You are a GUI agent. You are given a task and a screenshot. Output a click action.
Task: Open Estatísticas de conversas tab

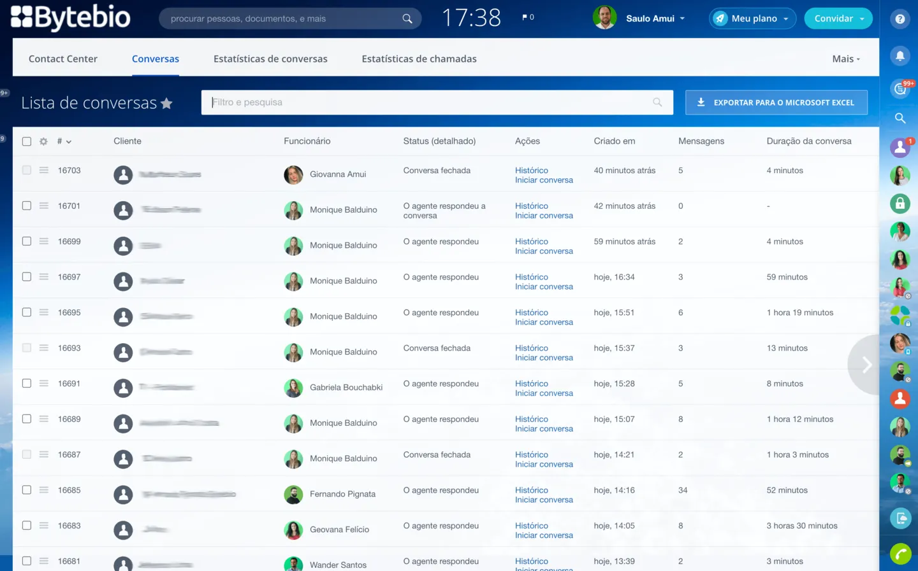270,59
